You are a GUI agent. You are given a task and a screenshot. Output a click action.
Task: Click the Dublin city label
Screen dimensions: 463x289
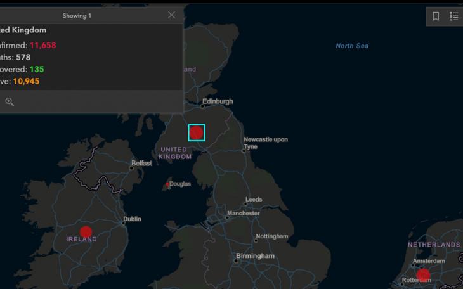132,219
